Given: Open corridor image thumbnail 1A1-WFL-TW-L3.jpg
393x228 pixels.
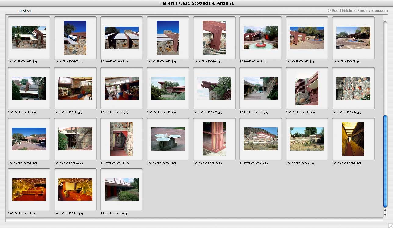Looking at the screenshot, I should click(x=353, y=139).
